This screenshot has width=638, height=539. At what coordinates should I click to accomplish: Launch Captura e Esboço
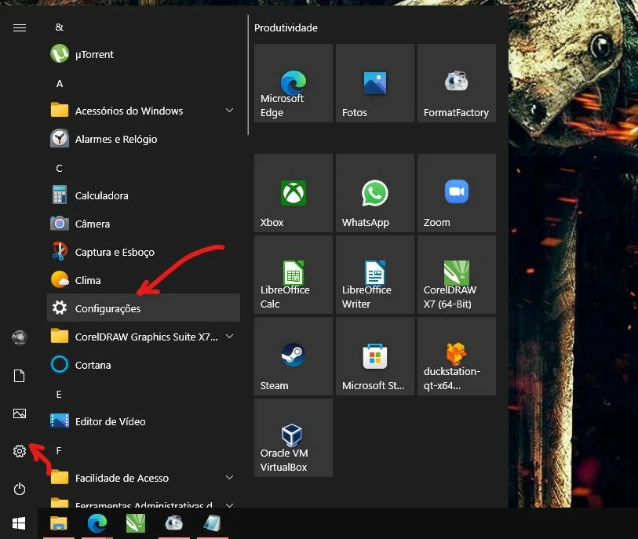144,252
